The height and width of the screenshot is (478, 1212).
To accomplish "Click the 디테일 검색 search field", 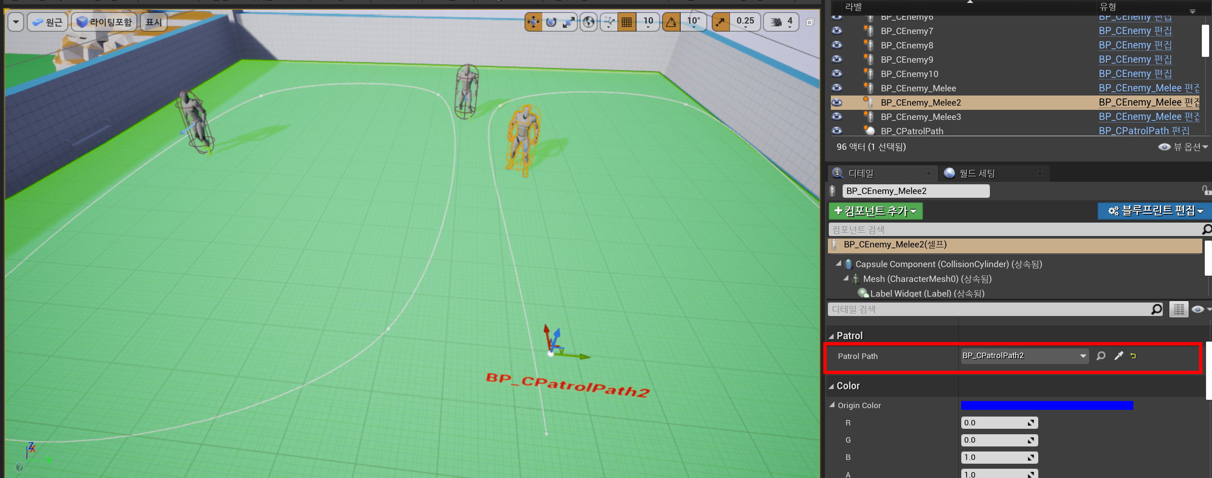I will (x=988, y=309).
